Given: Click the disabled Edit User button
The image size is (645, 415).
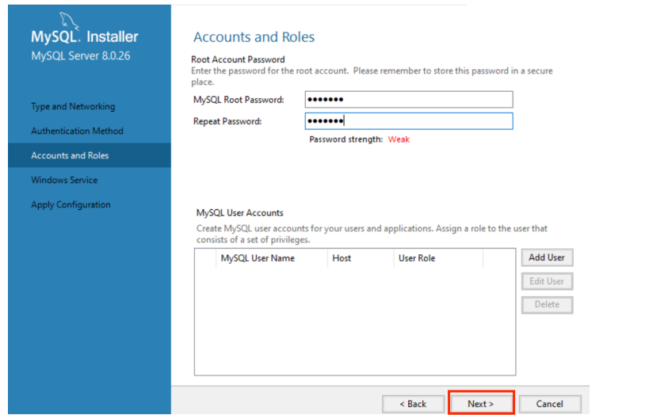Looking at the screenshot, I should tap(547, 281).
